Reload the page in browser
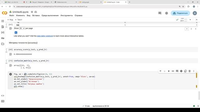Screen dimensions: 200x112 tap(10, 7)
